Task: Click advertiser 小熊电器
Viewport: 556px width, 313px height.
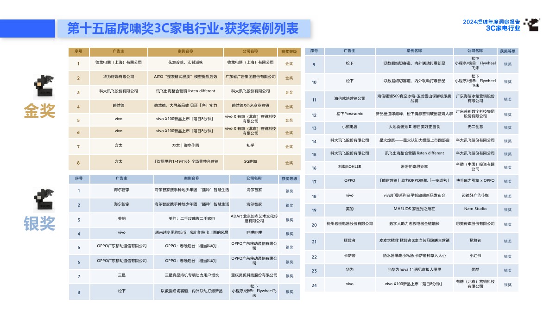Action: [350, 127]
